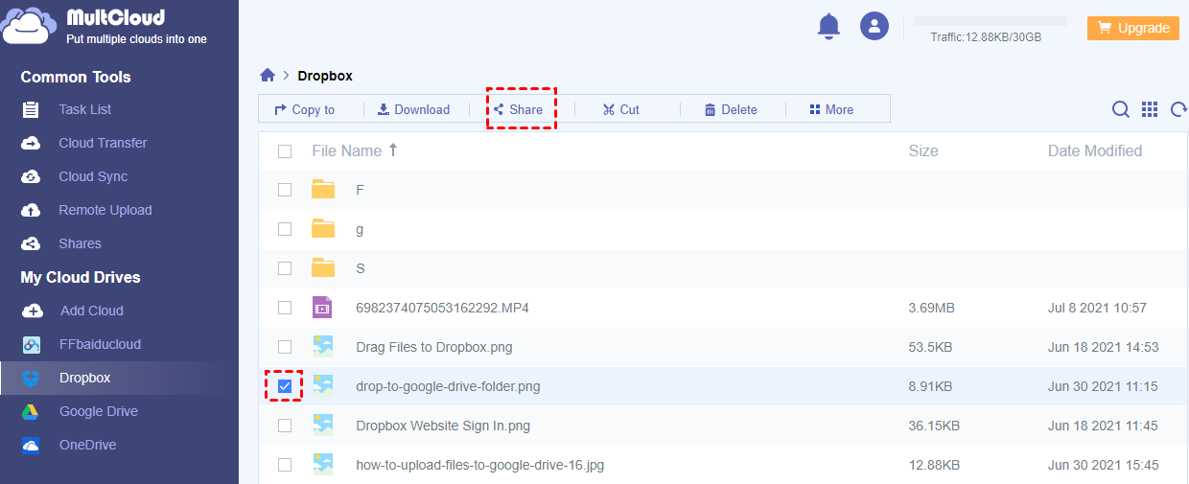
Task: Sort by Date Modified column header
Action: point(1095,150)
